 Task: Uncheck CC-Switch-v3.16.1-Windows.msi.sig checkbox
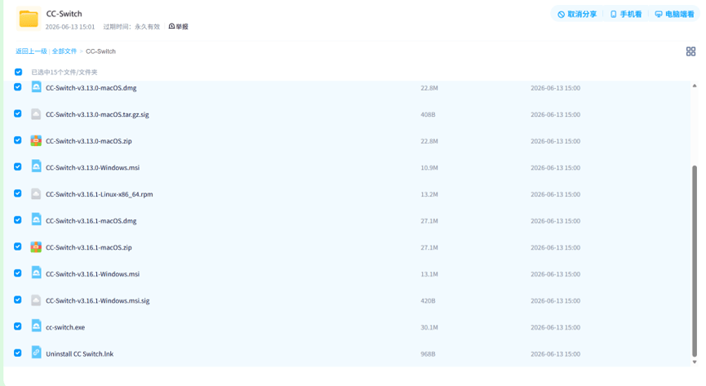tap(18, 299)
